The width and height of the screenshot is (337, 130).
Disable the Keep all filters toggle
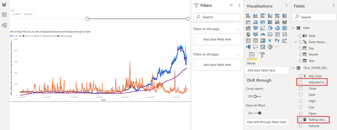257,113
